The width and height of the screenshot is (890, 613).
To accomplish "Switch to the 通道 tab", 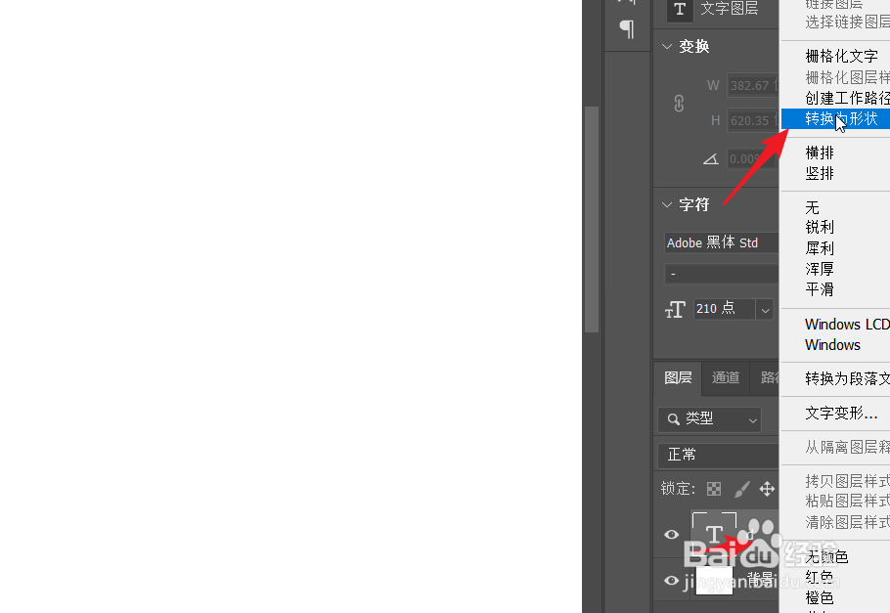I will click(x=726, y=378).
